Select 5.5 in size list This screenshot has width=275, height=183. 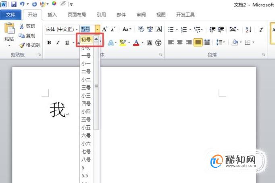click(85, 175)
